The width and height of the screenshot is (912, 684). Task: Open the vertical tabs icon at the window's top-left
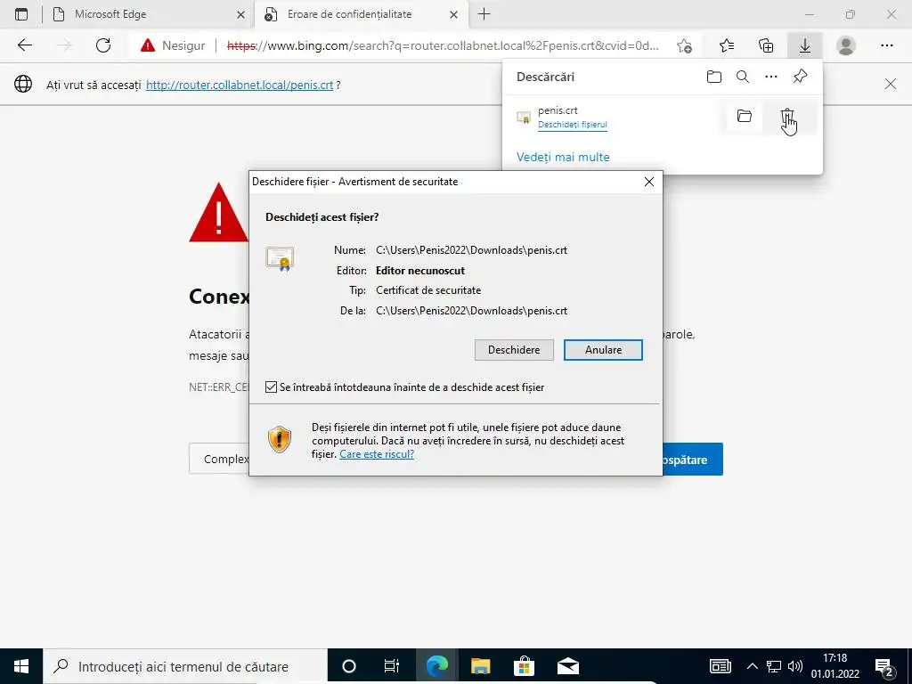pos(21,14)
